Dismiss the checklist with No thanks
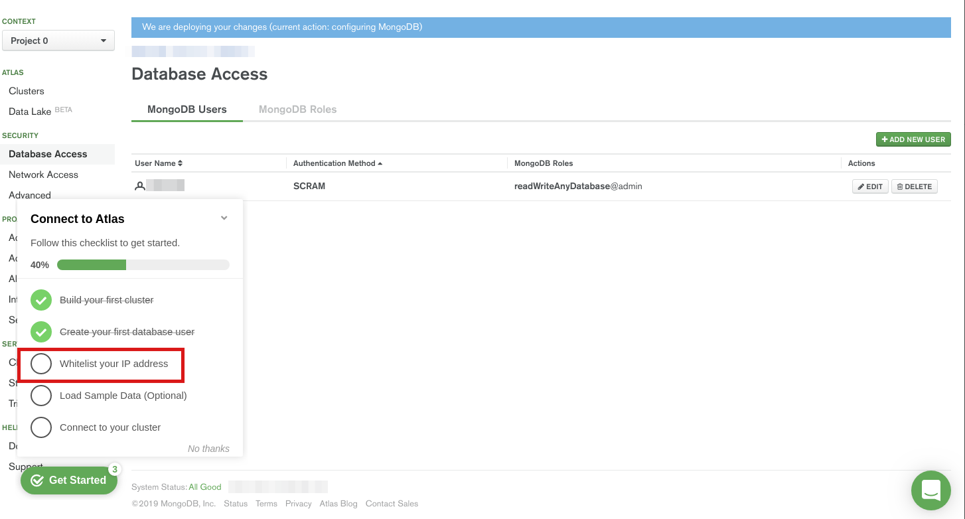Screen dimensions: 965x519 click(208, 449)
